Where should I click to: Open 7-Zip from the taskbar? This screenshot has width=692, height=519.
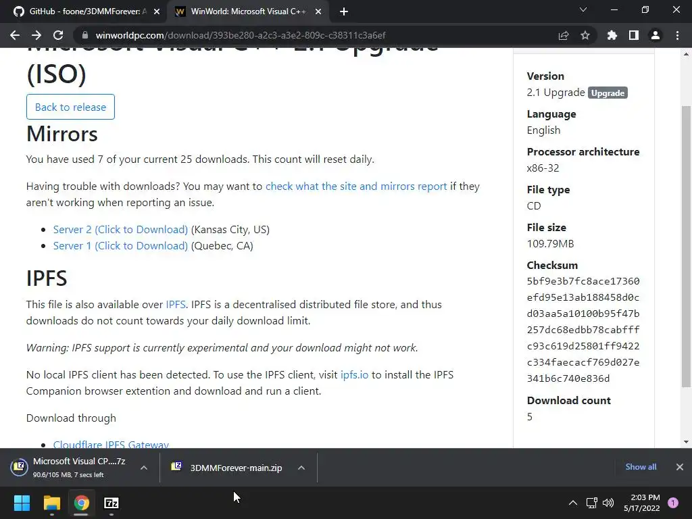tap(112, 503)
